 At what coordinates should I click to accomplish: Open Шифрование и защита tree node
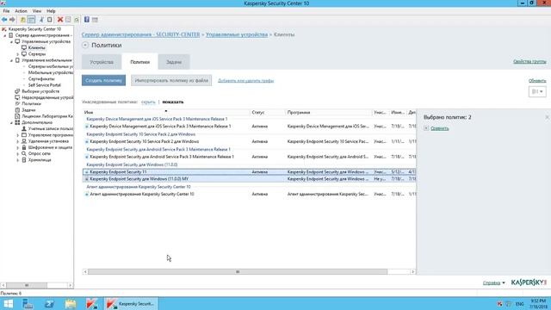[50, 147]
